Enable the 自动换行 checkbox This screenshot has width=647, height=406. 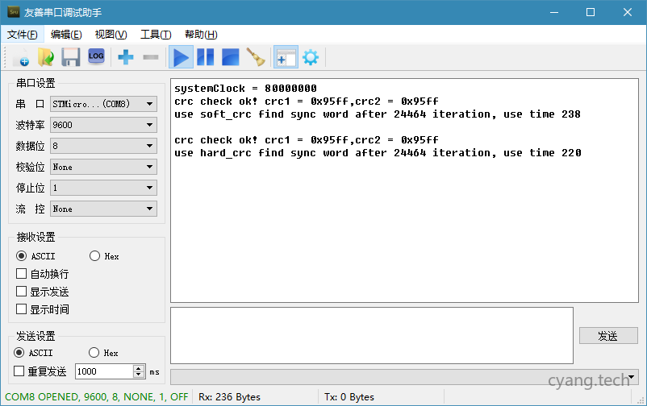coord(22,274)
